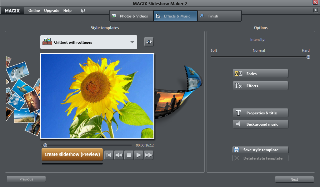
Task: Click the MAGIX logo button
Action: [x=12, y=11]
